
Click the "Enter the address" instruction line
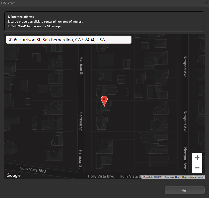point(21,17)
